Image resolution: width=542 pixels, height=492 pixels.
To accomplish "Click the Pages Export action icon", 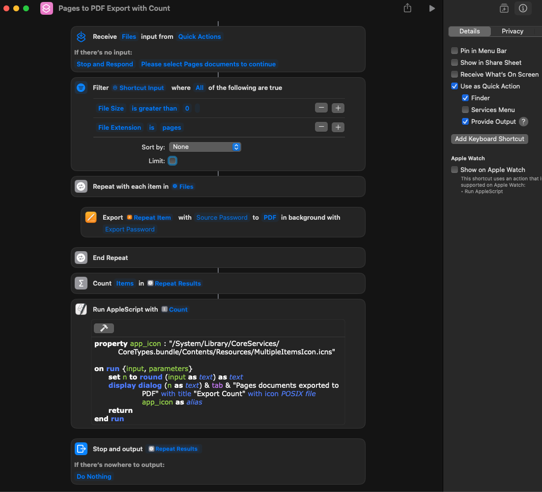I will pyautogui.click(x=91, y=217).
